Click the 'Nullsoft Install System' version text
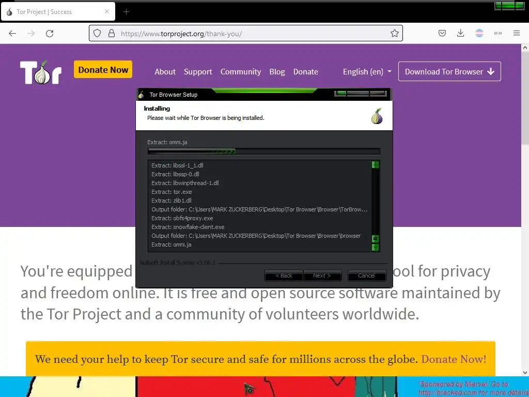 [x=178, y=263]
